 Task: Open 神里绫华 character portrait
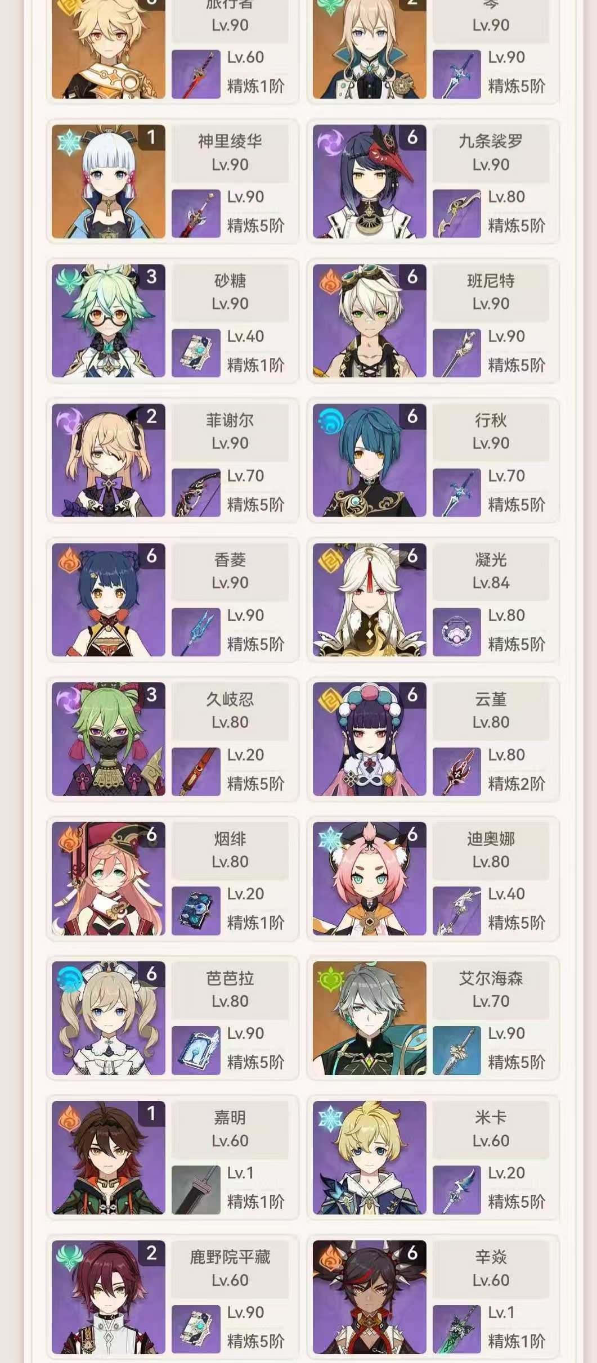[108, 181]
